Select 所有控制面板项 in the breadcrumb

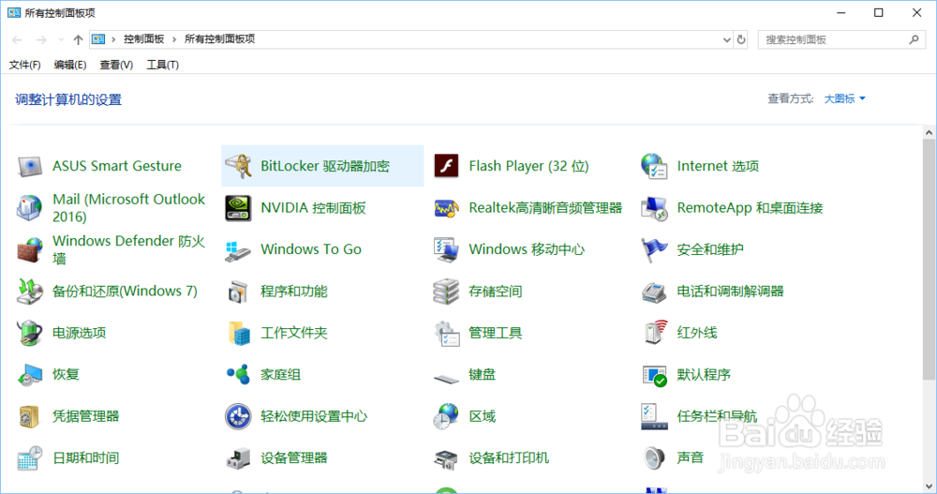pyautogui.click(x=219, y=38)
